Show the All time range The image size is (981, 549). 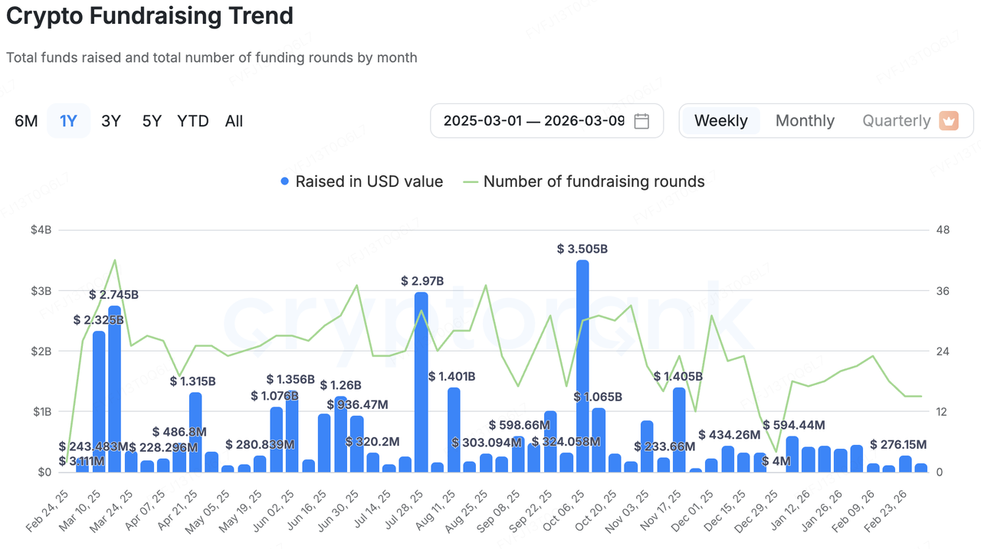[x=234, y=121]
